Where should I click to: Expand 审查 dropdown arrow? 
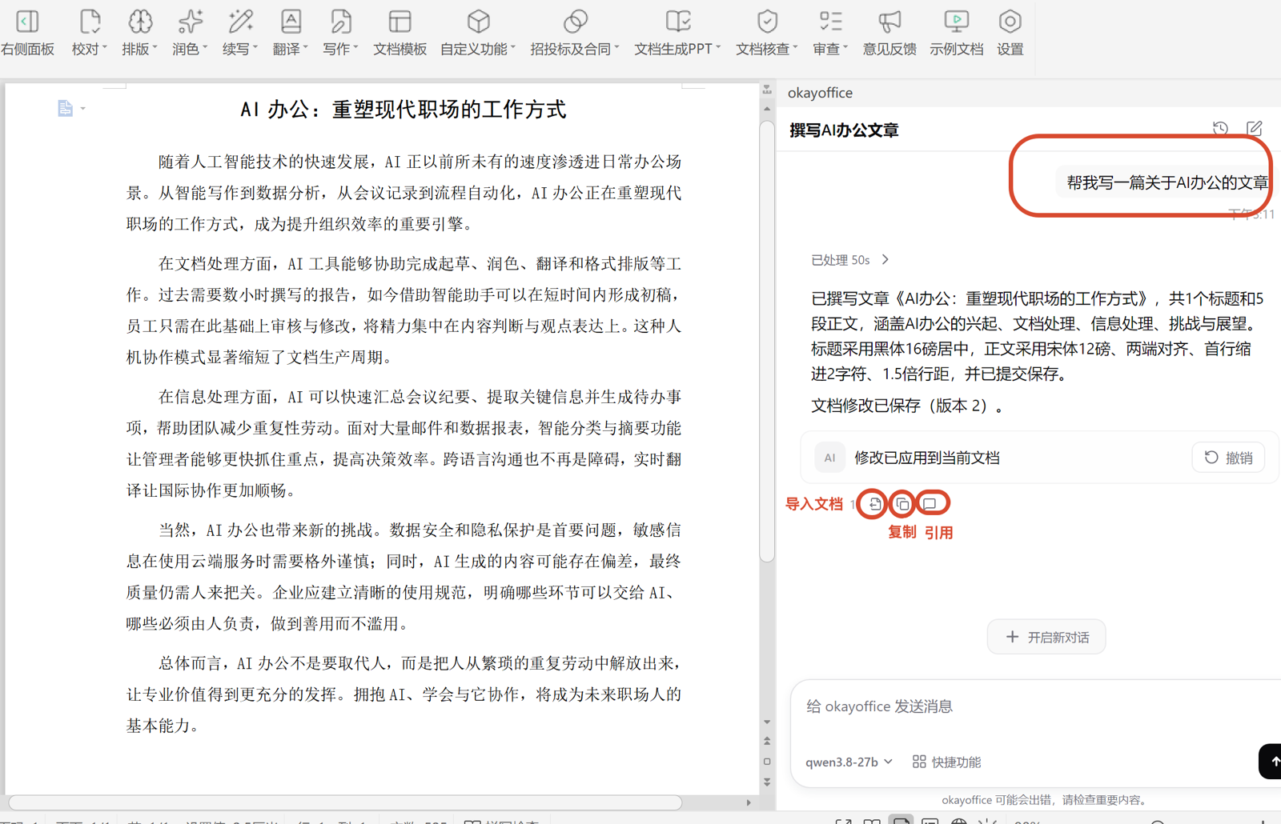coord(845,48)
